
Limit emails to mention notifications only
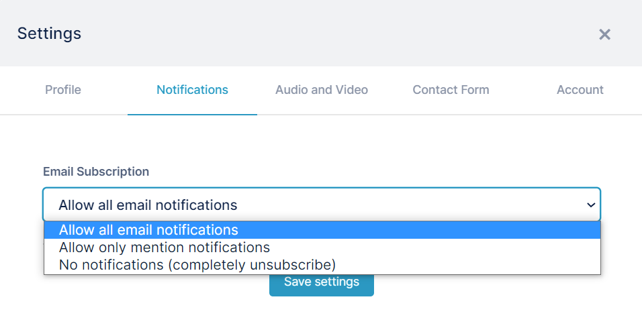(322, 247)
